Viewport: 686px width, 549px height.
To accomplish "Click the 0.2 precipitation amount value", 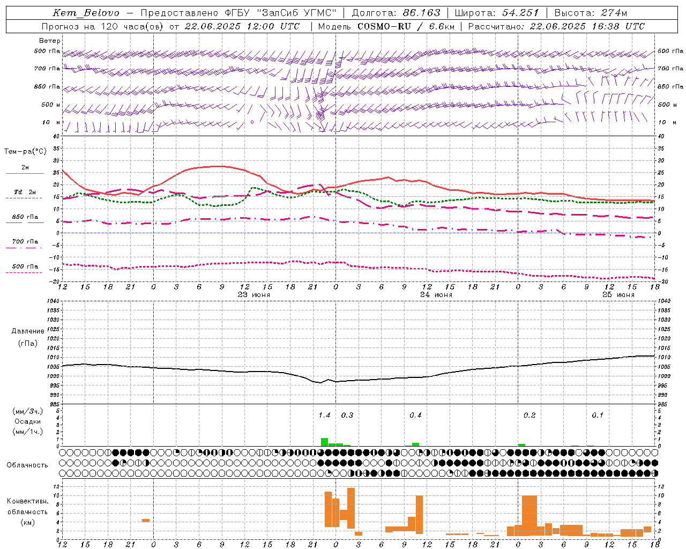I will point(530,415).
